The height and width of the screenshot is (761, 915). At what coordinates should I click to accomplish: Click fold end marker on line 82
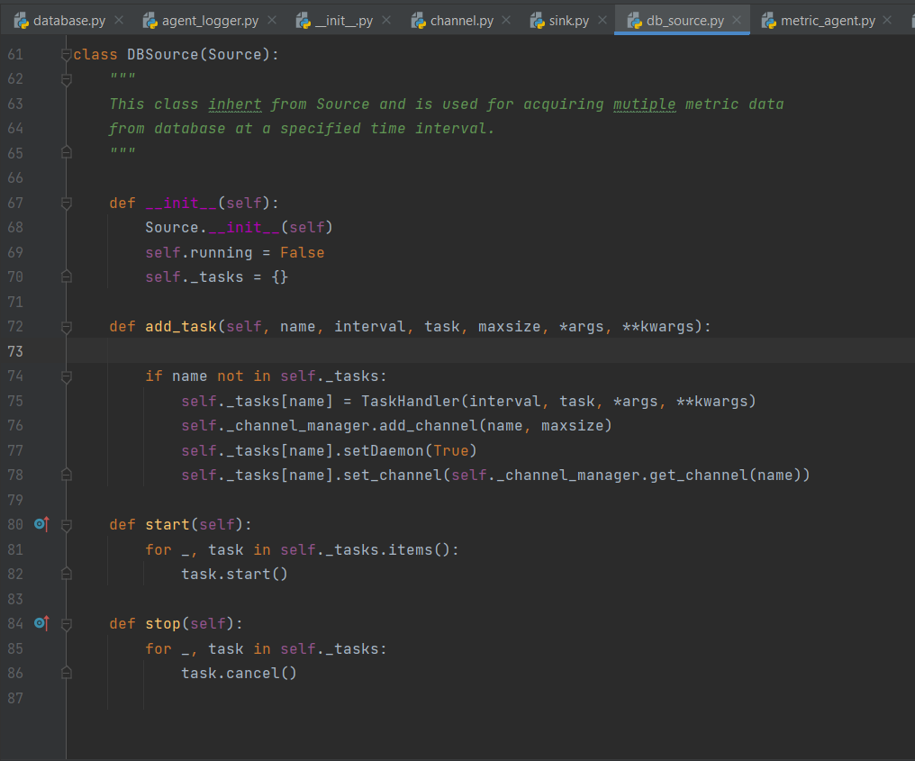pyautogui.click(x=67, y=575)
